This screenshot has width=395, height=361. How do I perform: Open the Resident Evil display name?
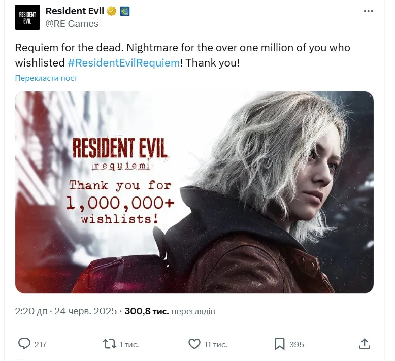point(75,11)
